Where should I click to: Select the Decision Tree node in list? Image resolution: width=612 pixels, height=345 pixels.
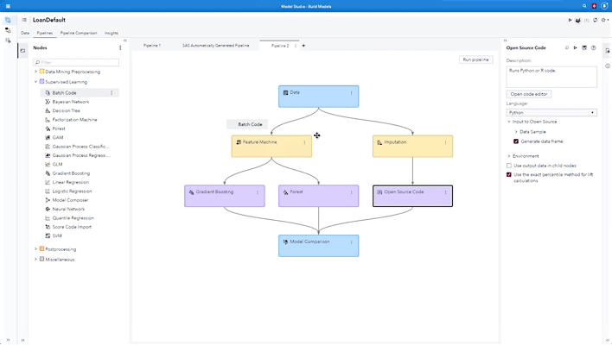tap(66, 110)
